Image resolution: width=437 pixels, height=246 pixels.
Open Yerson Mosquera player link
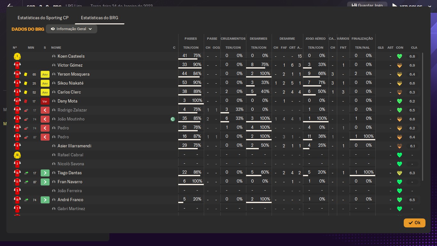(x=74, y=74)
